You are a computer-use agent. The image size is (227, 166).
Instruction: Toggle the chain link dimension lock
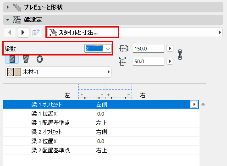[180, 55]
